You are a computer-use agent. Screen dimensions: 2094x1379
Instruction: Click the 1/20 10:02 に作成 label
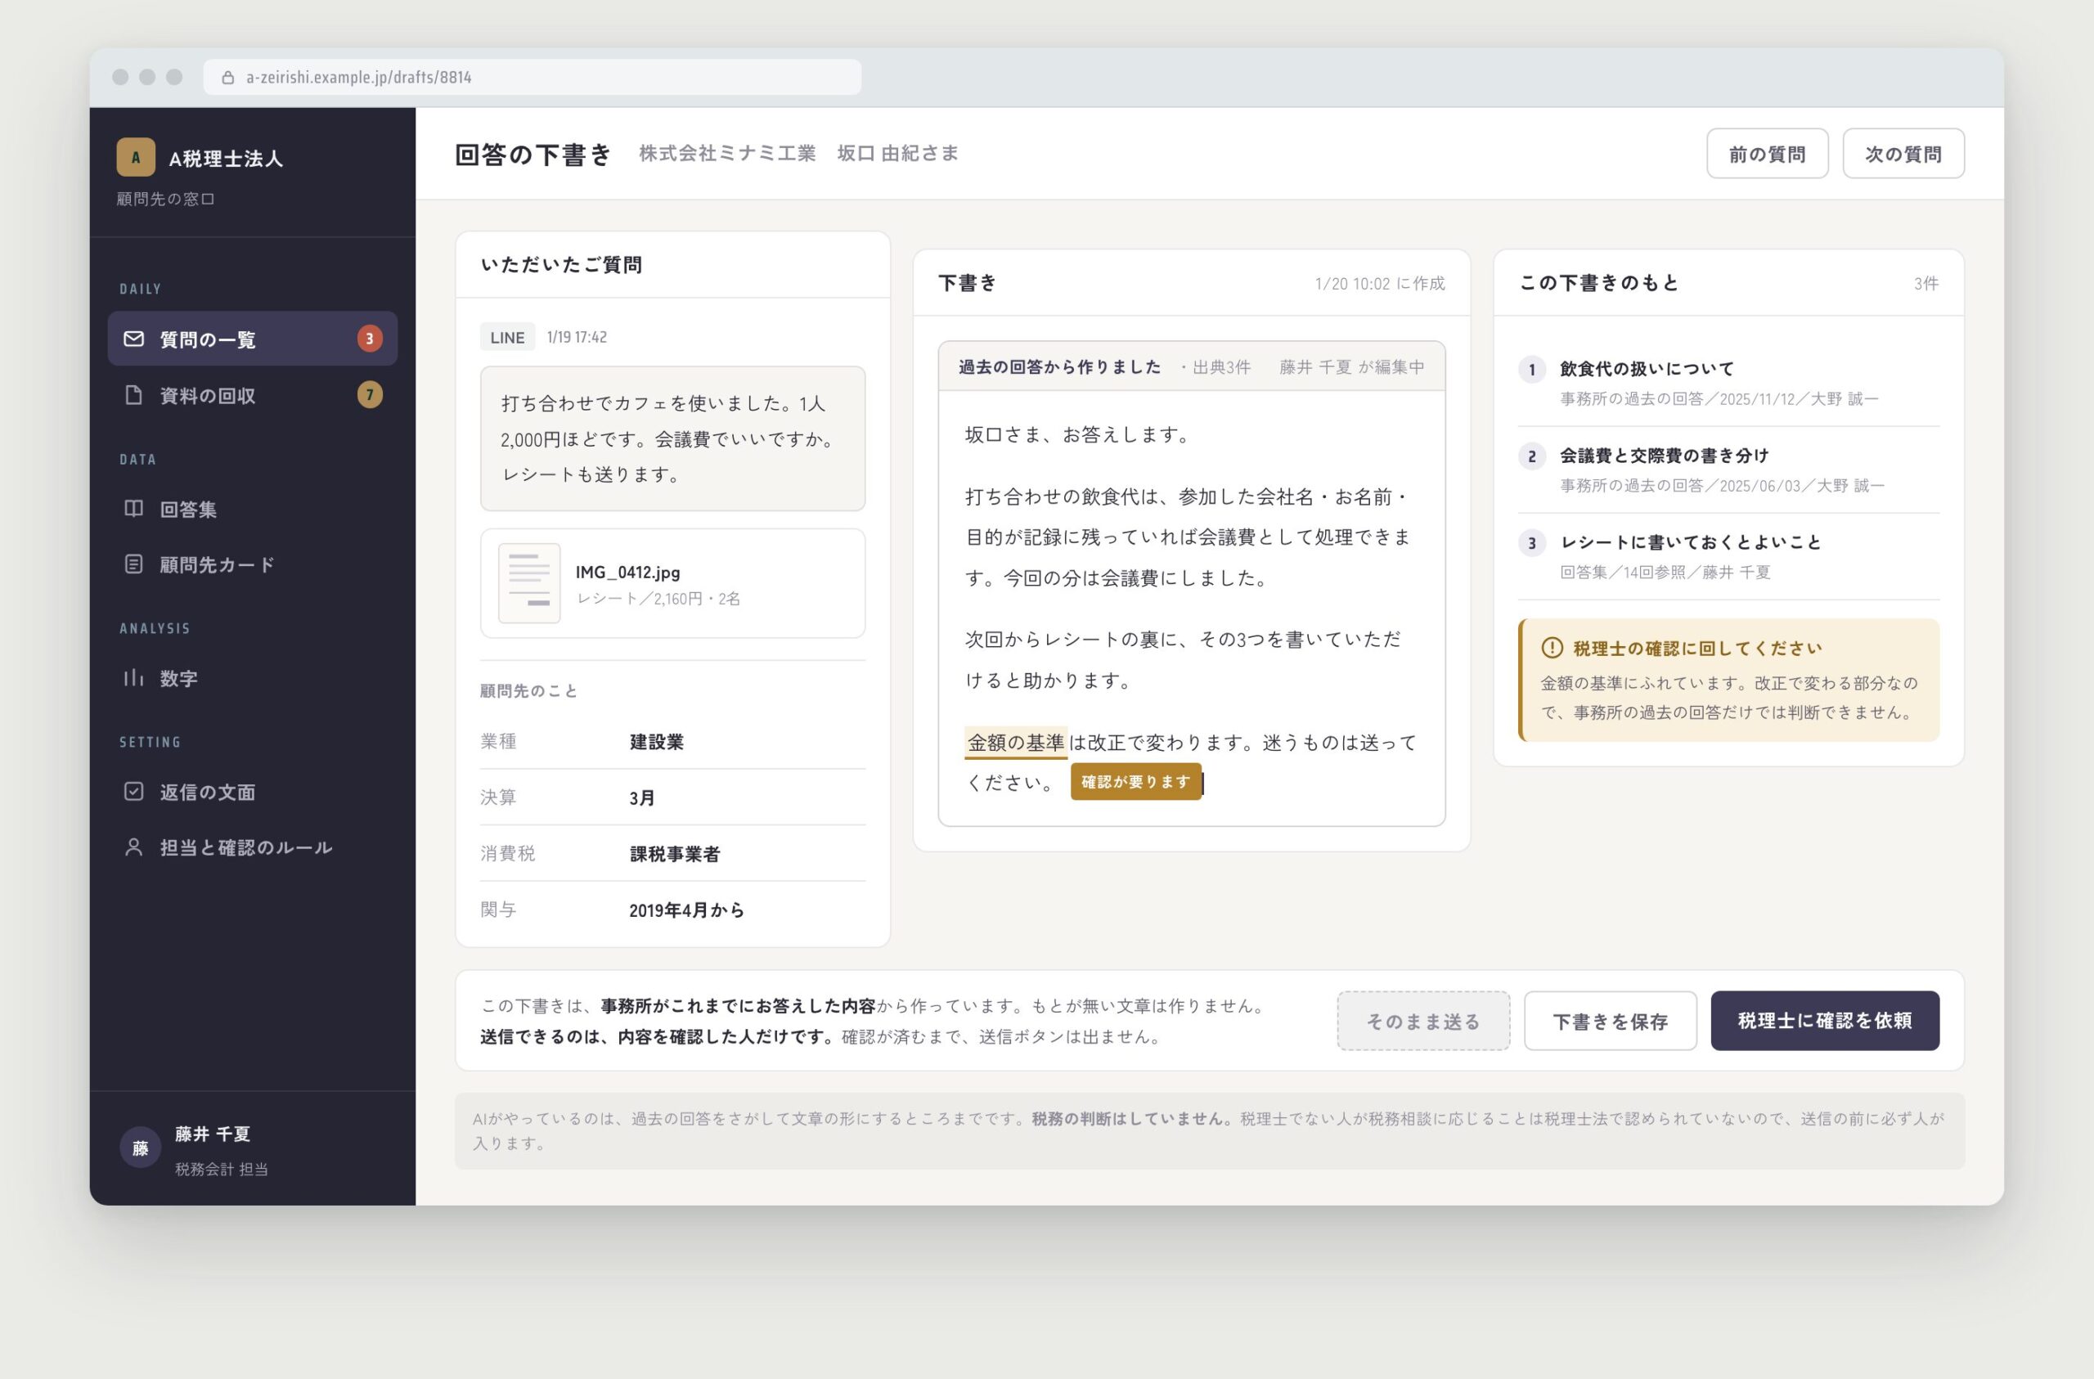coord(1380,283)
